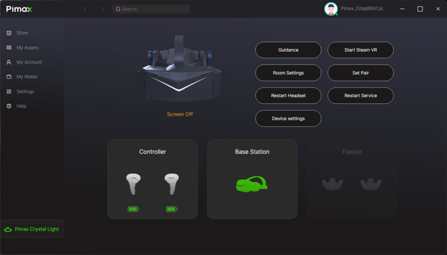Click the My Assets grid icon
447x255 pixels.
pos(9,48)
